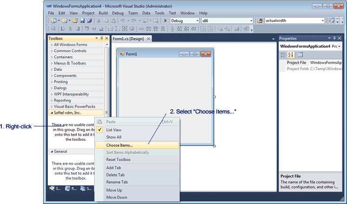This screenshot has height=204, width=347.
Task: Expand the Common Controls toolbox group
Action: point(70,51)
